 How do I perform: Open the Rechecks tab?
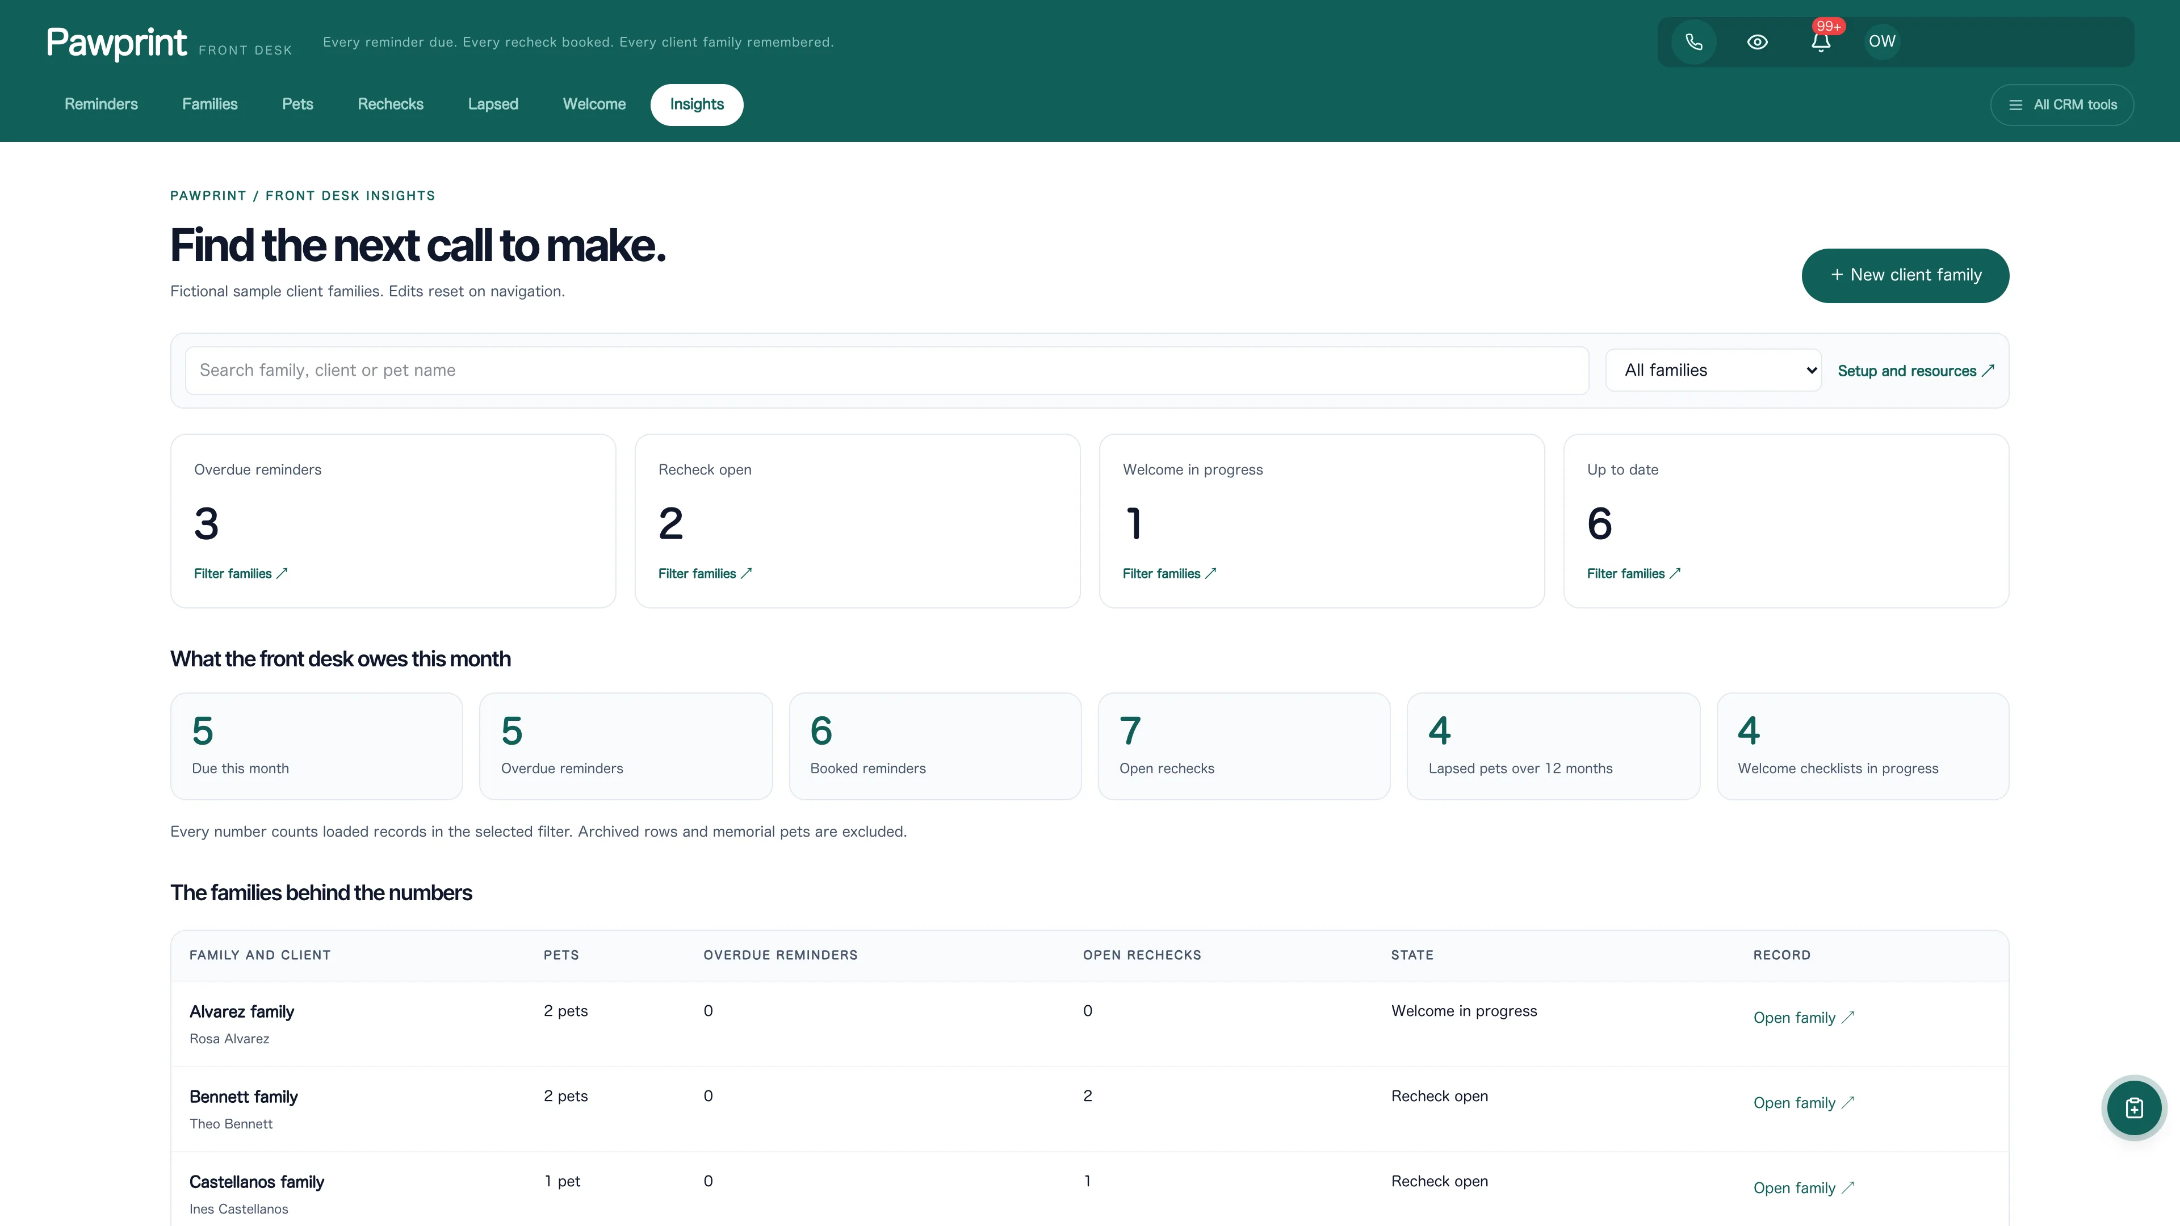(390, 104)
